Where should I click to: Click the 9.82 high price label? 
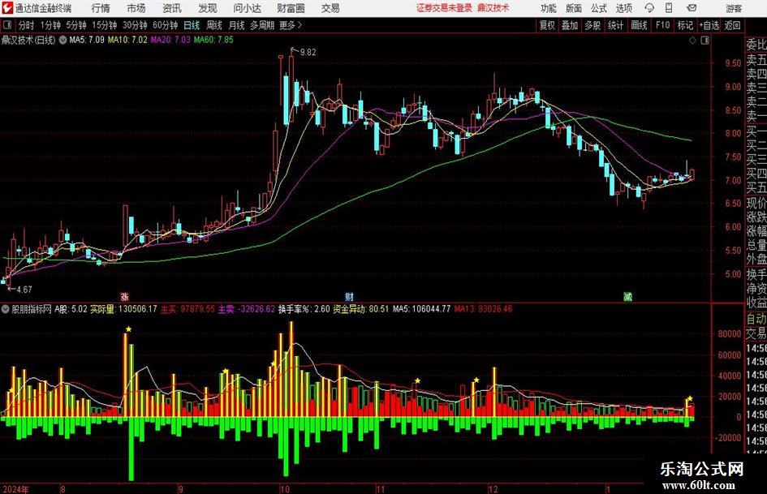308,53
